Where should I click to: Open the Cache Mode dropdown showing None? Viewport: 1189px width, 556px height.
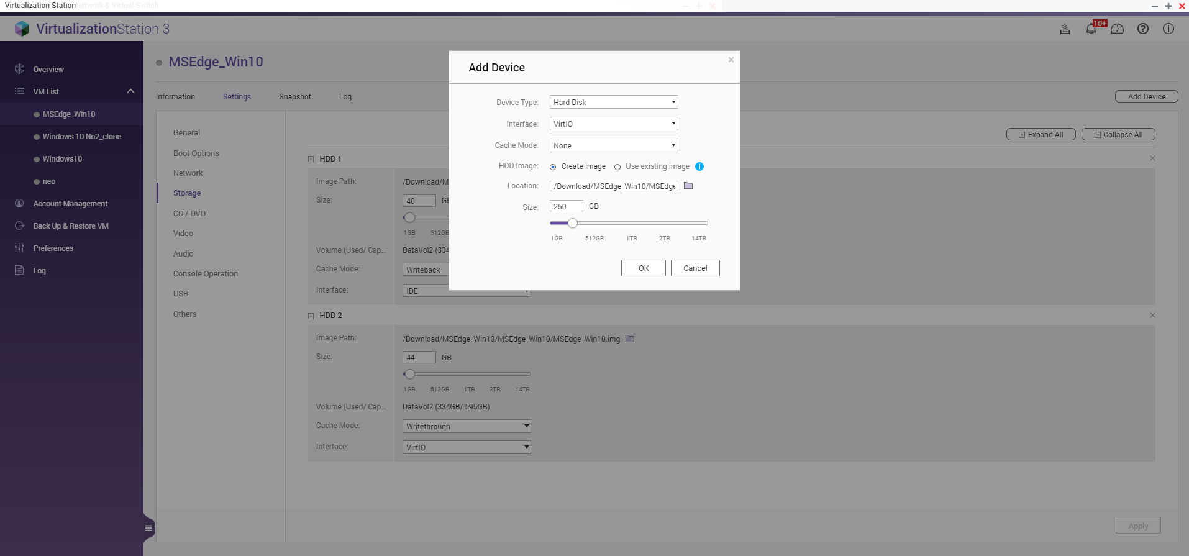(614, 145)
